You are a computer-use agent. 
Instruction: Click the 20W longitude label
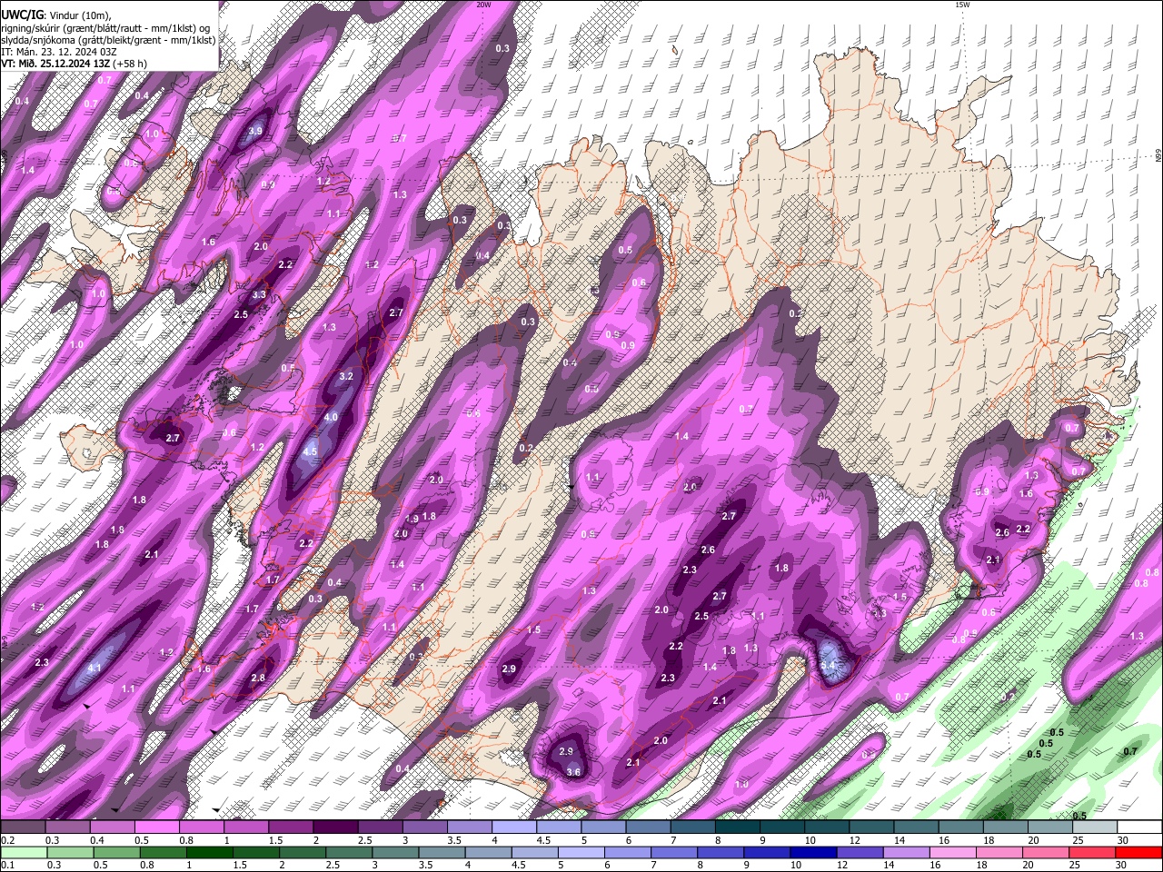(x=483, y=5)
